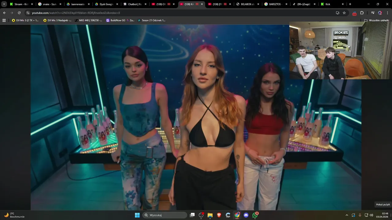This screenshot has width=392, height=220.
Task: Open Task View on the taskbar
Action: 192,215
